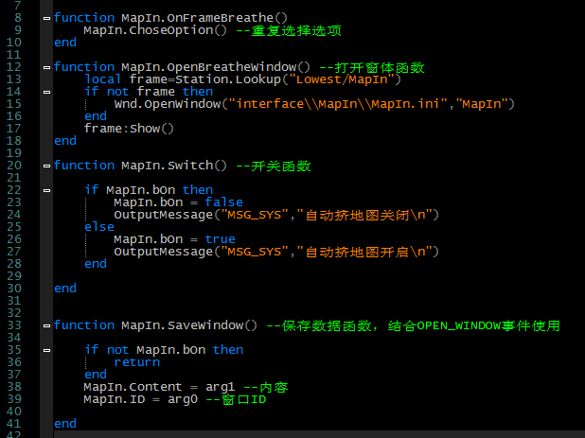Click line number 41 in the margin
The height and width of the screenshot is (438, 585).
click(x=14, y=424)
